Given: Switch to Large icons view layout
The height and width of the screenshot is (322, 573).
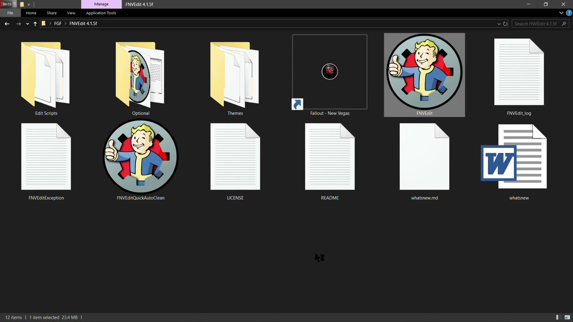Looking at the screenshot, I should point(567,318).
